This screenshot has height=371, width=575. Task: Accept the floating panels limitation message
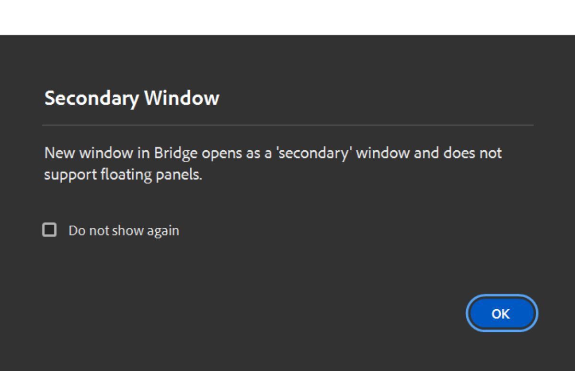coord(501,313)
